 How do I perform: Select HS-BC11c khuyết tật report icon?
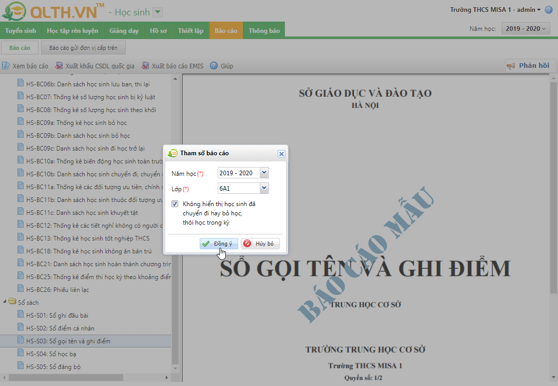pos(21,211)
